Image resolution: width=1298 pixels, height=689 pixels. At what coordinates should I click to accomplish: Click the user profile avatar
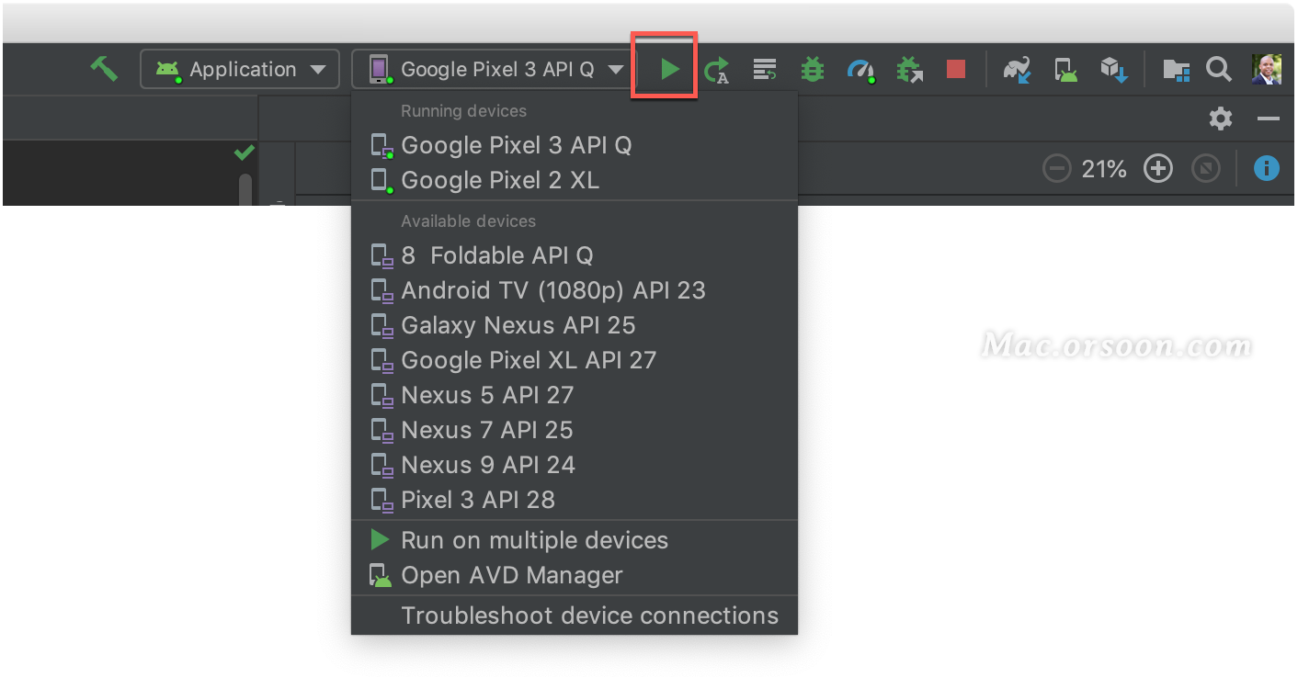coord(1267,69)
